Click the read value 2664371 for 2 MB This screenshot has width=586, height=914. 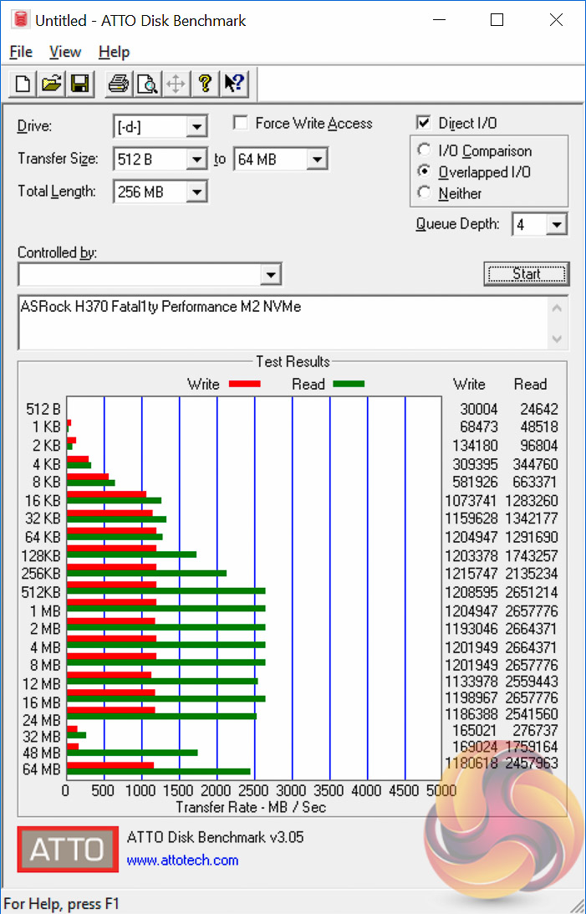[531, 629]
